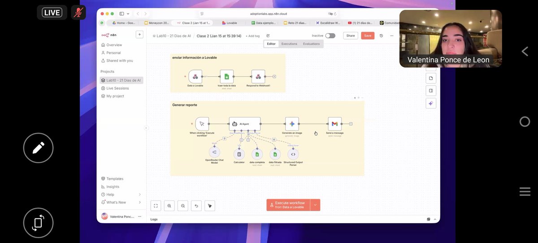Switch to the Lovable browser tab

click(229, 22)
